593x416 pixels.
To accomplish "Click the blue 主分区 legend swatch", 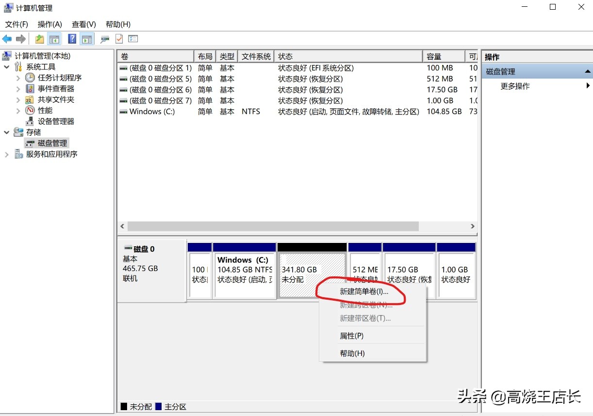I will pos(158,407).
